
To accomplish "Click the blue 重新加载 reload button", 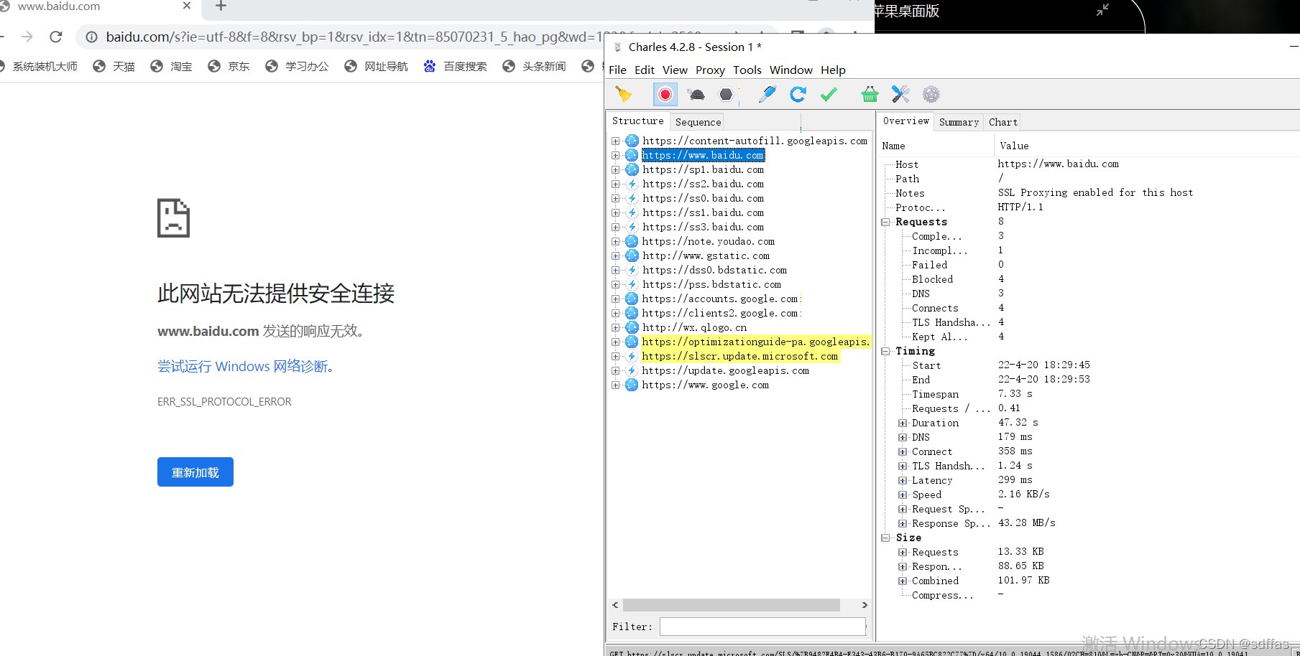I will pos(195,472).
